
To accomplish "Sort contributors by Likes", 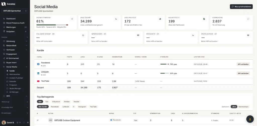I will point(234,107).
